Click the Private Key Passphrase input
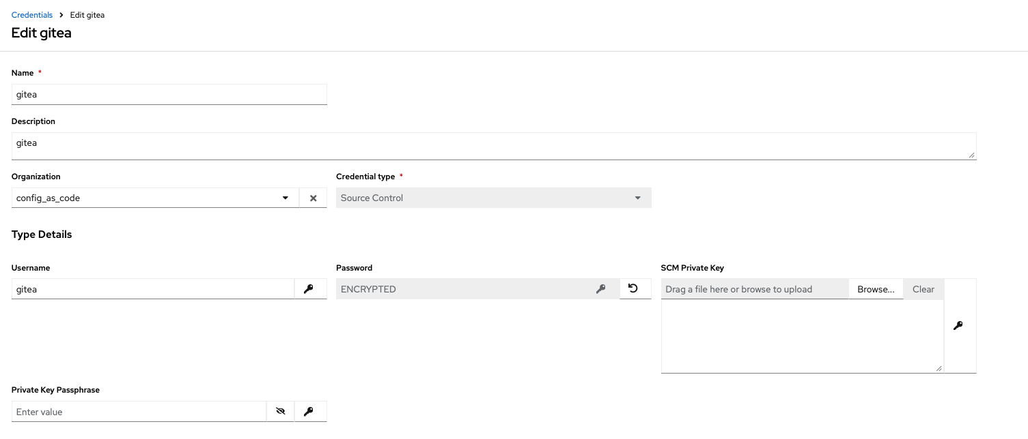The image size is (1028, 439). tap(139, 412)
